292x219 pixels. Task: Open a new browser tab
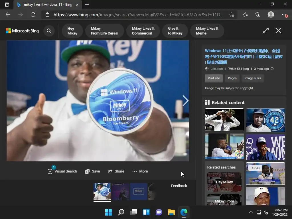(x=87, y=5)
